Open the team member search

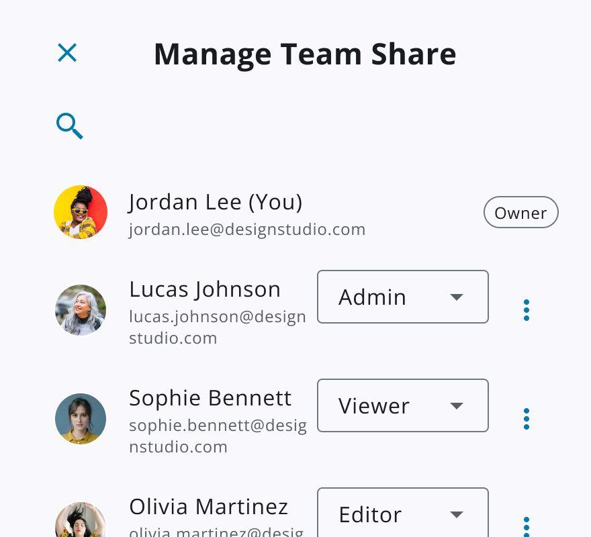[x=69, y=126]
